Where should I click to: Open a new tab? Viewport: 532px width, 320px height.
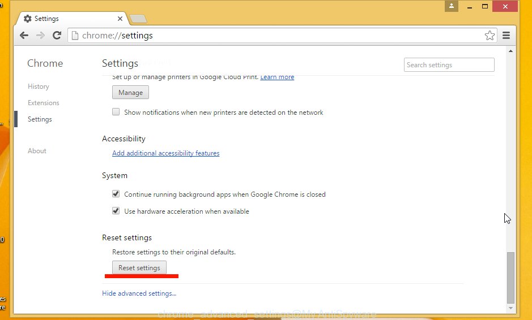138,19
